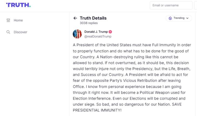Focus the Email or username field
This screenshot has width=197, height=116.
pos(171,5)
